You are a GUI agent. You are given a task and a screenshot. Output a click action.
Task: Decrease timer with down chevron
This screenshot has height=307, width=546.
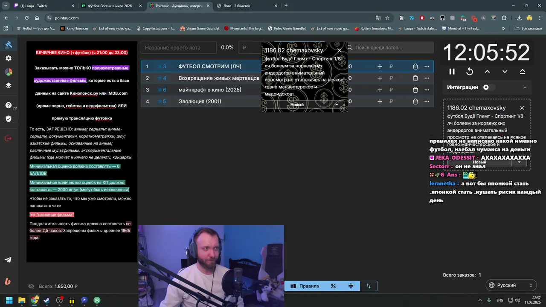click(x=505, y=72)
